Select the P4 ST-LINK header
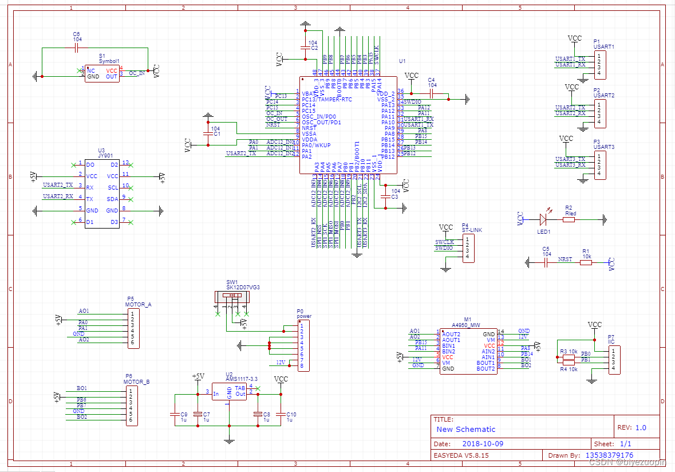675x472 pixels. (x=468, y=248)
